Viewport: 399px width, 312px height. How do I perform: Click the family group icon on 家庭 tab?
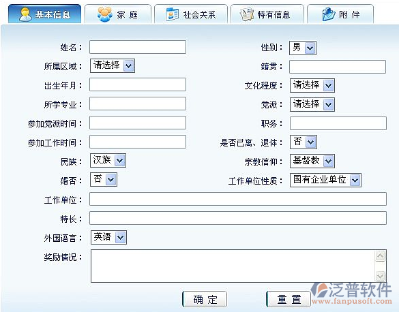104,14
